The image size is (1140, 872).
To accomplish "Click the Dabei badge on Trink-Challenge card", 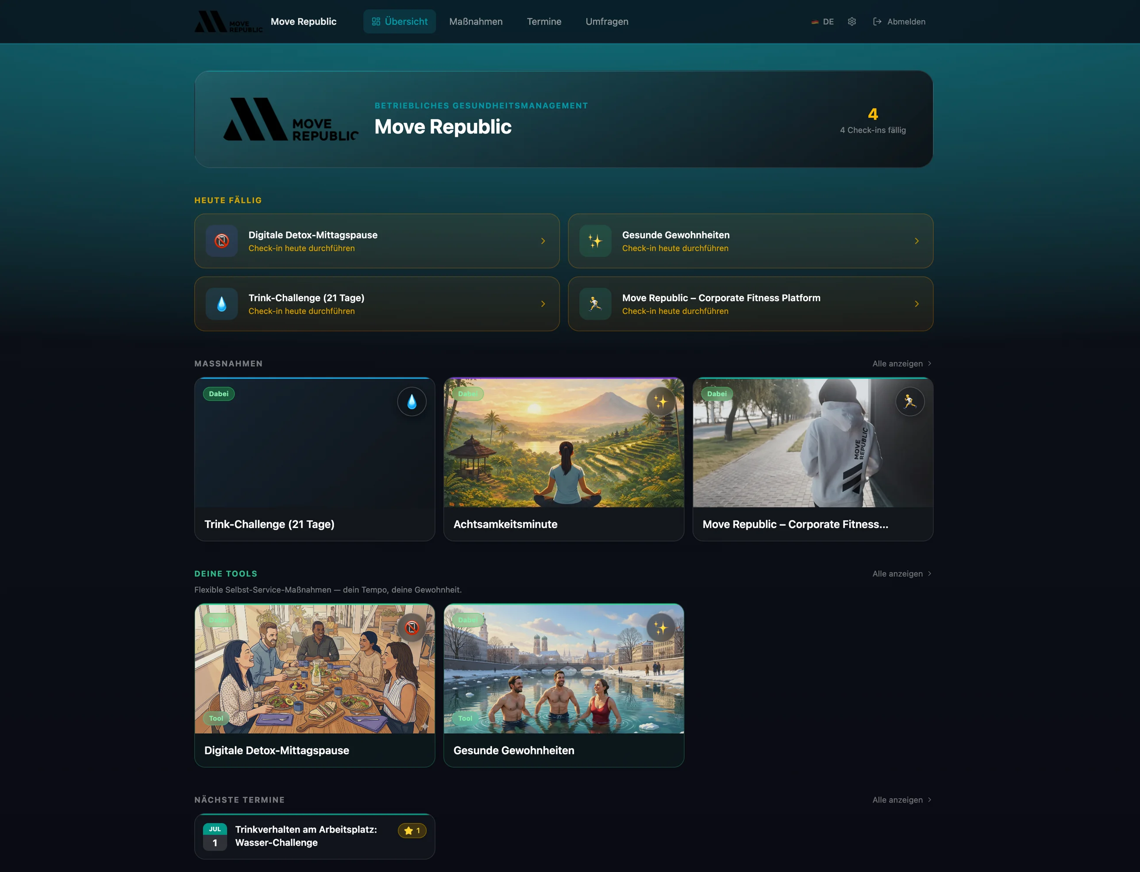I will click(219, 394).
